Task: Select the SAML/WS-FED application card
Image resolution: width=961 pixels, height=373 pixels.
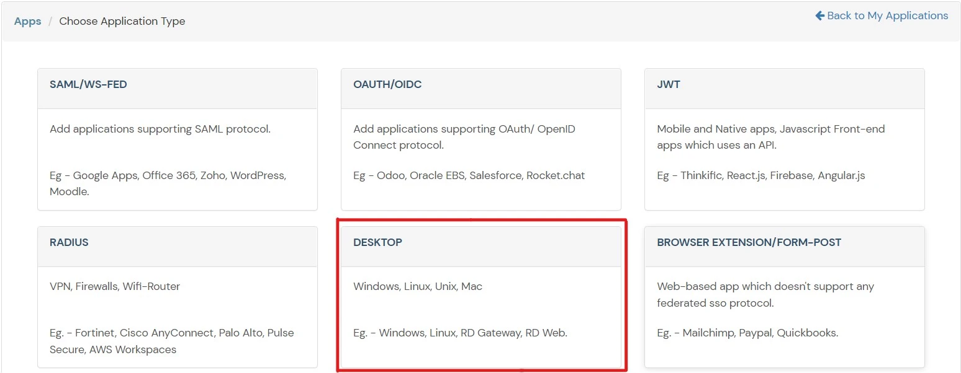Action: point(178,139)
